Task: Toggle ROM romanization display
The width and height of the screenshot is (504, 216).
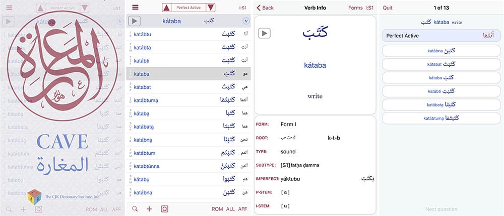Action: (x=217, y=209)
